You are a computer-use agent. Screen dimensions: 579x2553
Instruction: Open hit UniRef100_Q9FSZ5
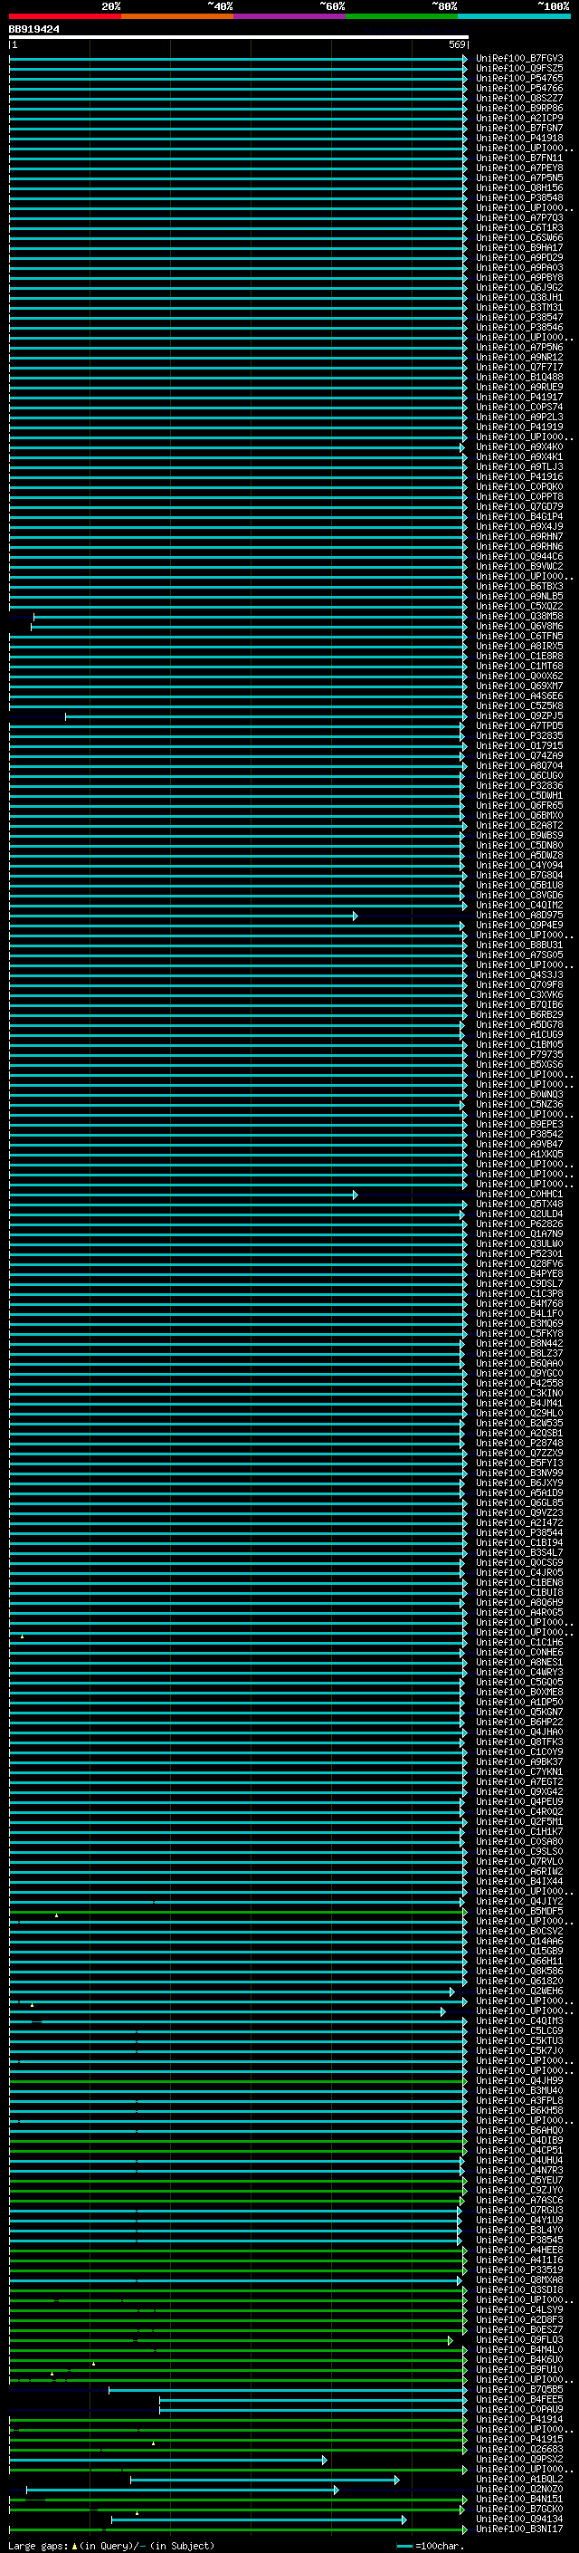(x=518, y=69)
